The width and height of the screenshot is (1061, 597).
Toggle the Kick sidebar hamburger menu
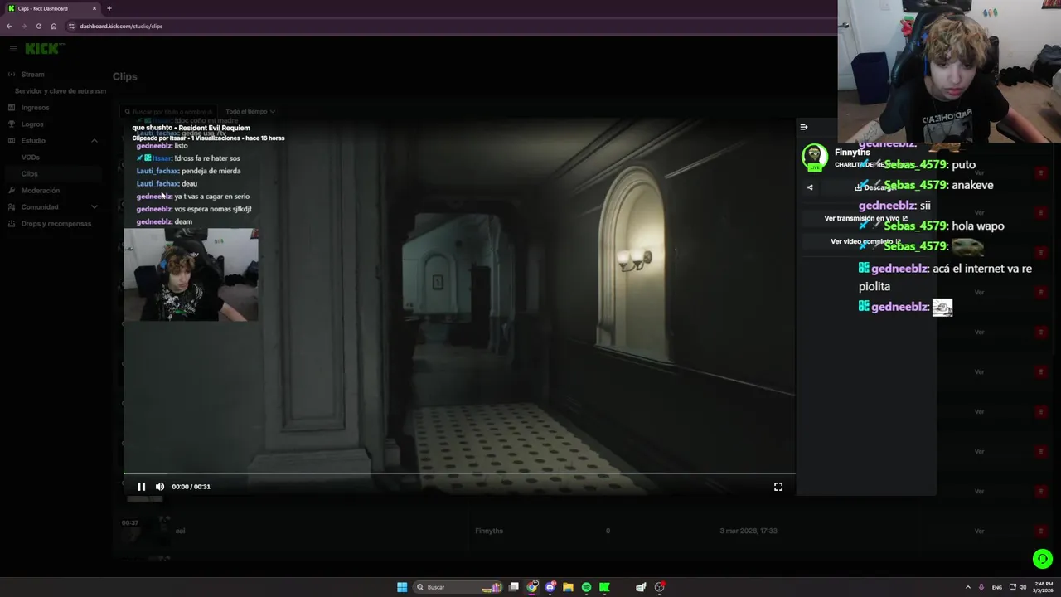point(12,49)
